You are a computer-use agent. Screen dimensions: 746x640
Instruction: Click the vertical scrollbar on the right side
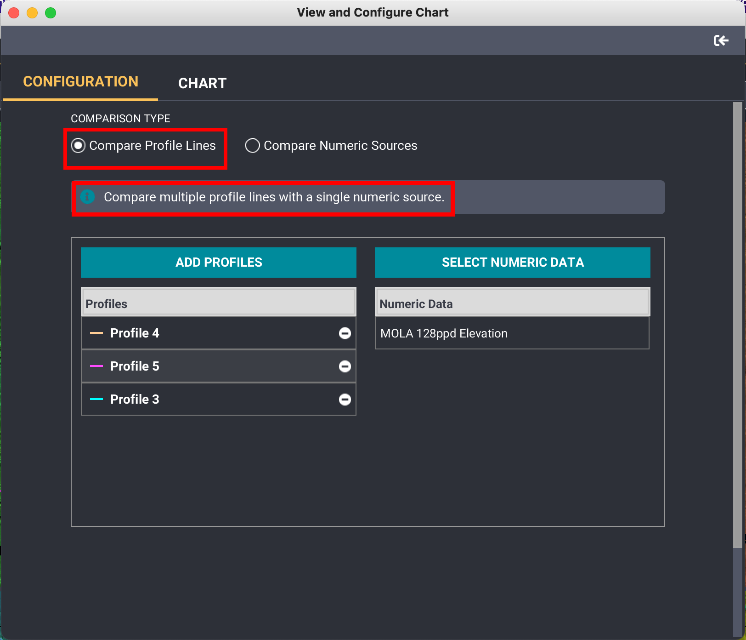[x=738, y=325]
